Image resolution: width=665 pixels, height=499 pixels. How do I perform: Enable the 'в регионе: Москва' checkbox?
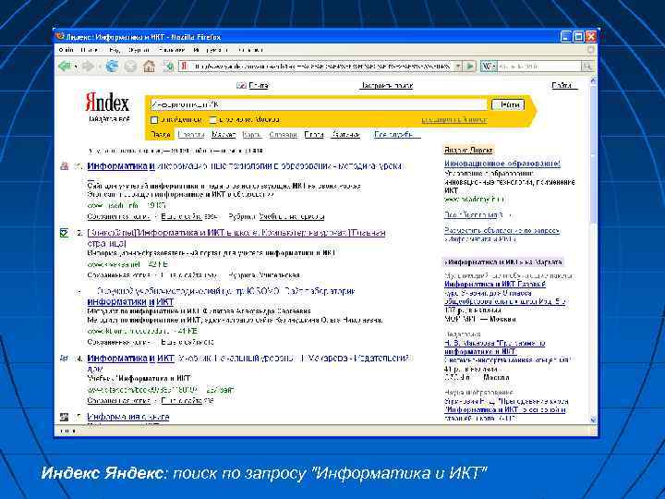click(212, 120)
